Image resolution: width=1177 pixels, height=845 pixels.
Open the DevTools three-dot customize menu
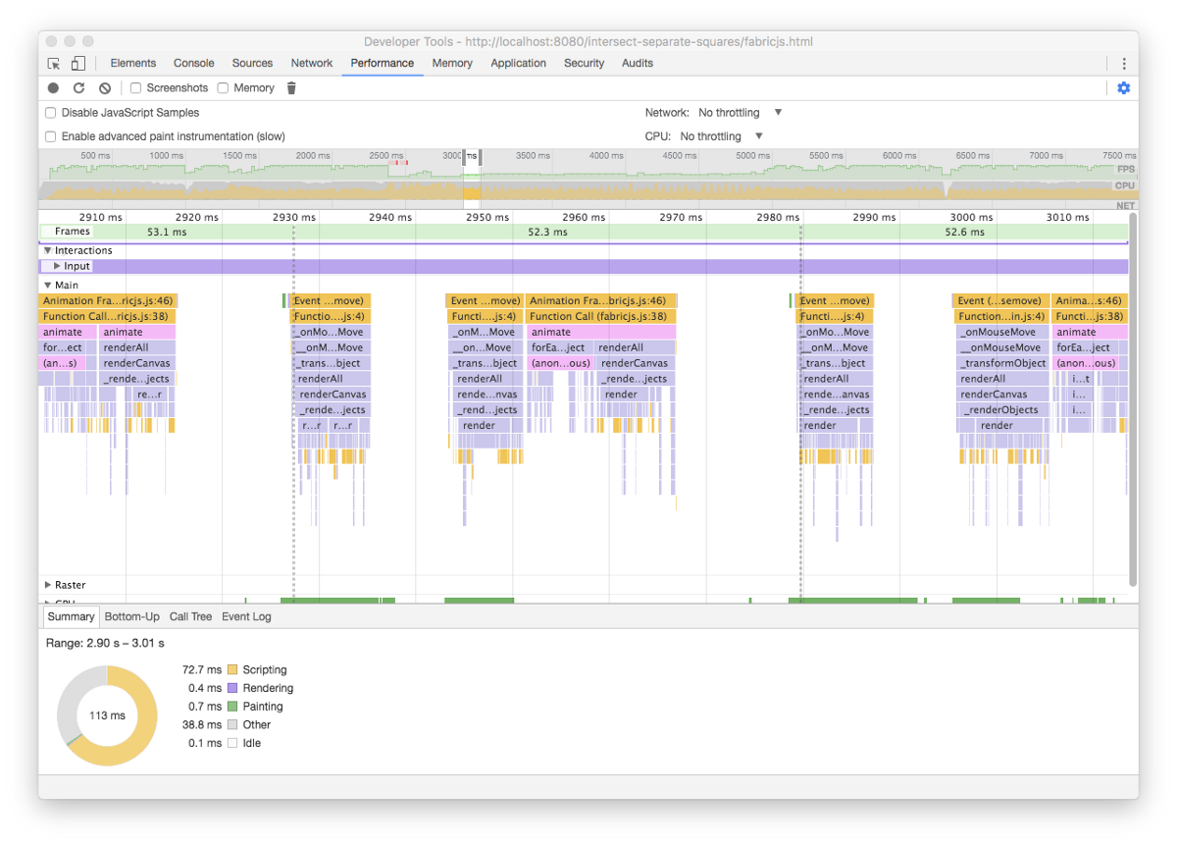(1123, 63)
